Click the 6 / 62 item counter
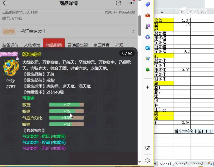Image resolution: width=214 pixels, height=167 pixels. [x=127, y=53]
